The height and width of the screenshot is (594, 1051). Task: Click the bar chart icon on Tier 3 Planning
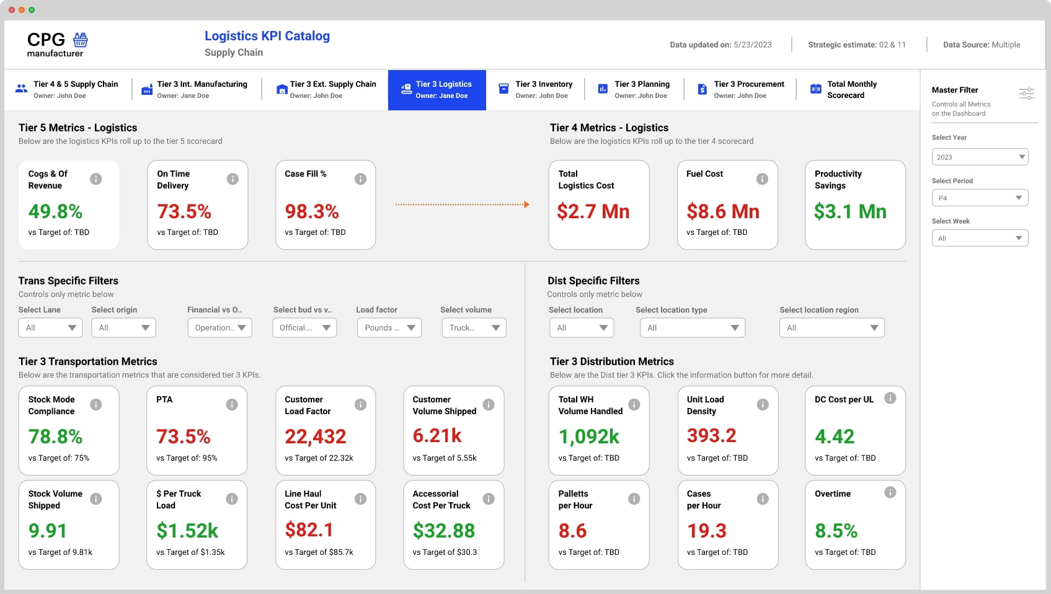pos(601,89)
